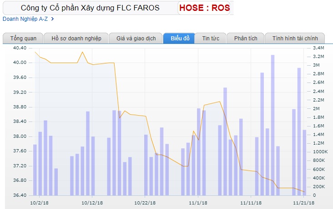Click the 1.4M volume axis label
This screenshot has height=209, width=333.
[318, 135]
